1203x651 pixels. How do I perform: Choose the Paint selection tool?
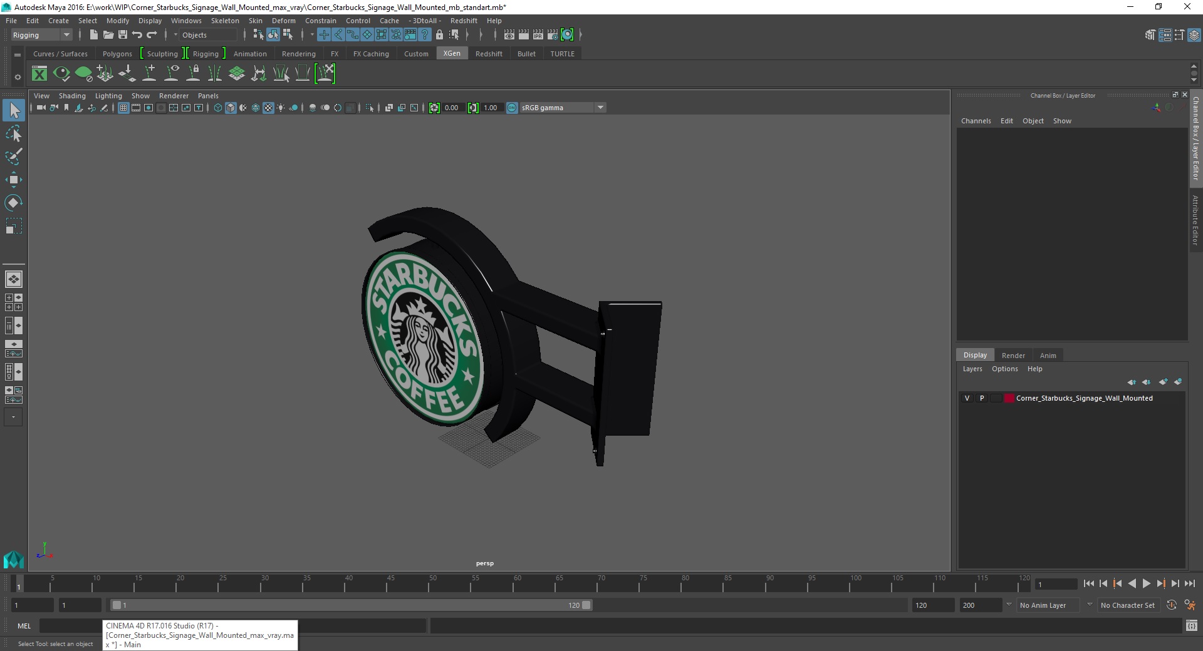pos(14,156)
